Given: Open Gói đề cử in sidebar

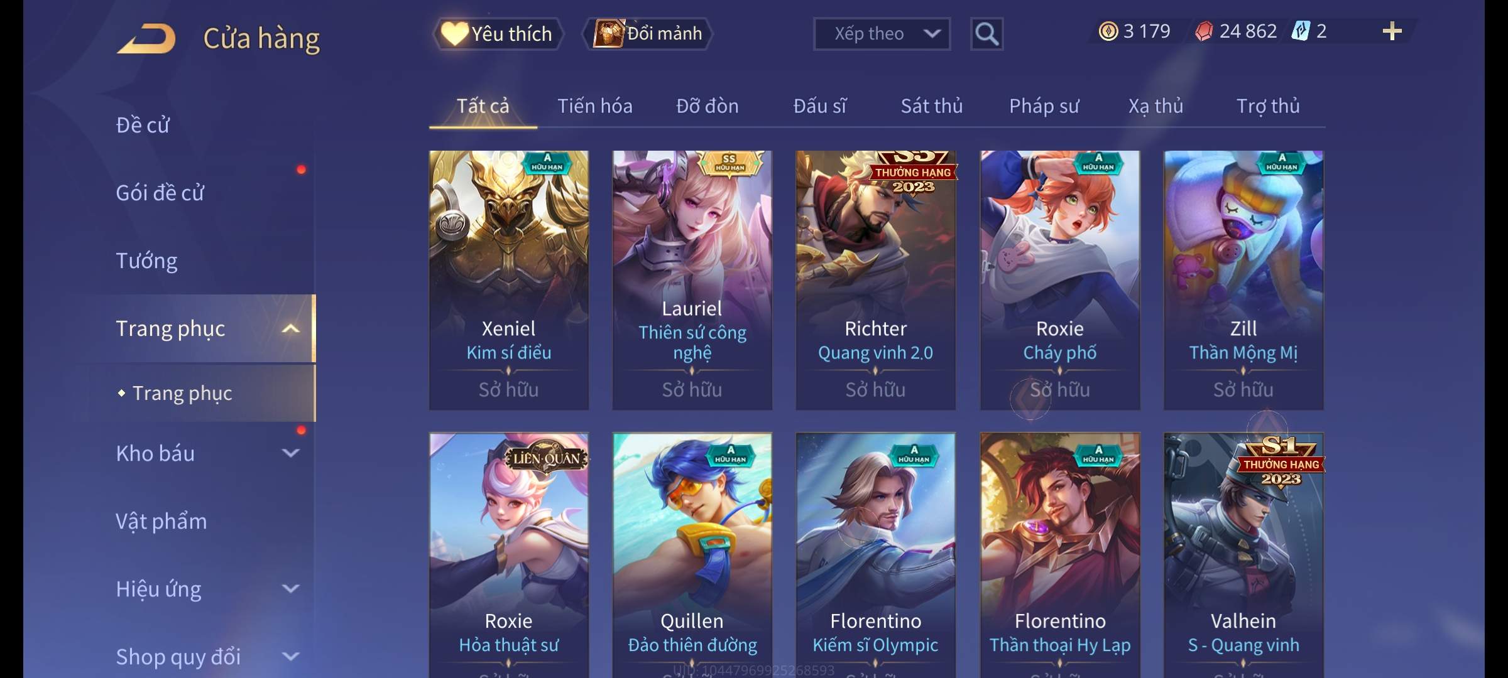Looking at the screenshot, I should pos(160,193).
